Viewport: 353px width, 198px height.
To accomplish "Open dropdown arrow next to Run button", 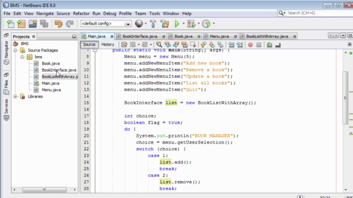I will [184, 23].
